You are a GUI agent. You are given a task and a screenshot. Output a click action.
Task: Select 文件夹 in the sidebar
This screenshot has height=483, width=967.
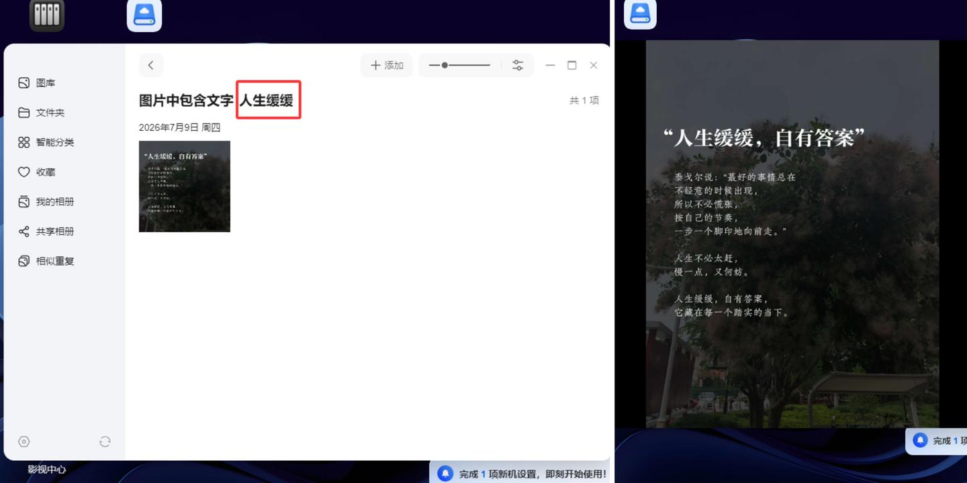pyautogui.click(x=42, y=113)
